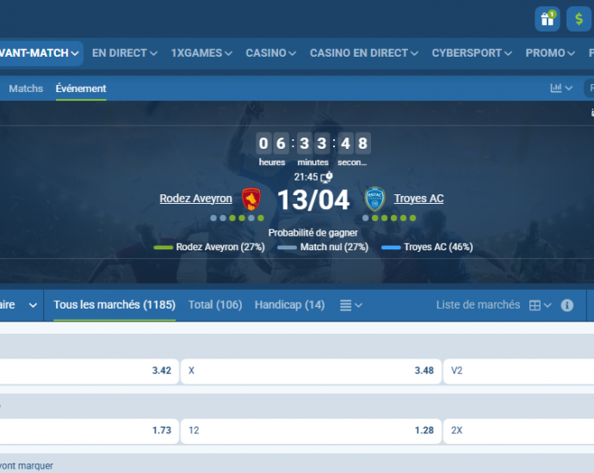Open the 1XGAMES menu

pyautogui.click(x=201, y=52)
